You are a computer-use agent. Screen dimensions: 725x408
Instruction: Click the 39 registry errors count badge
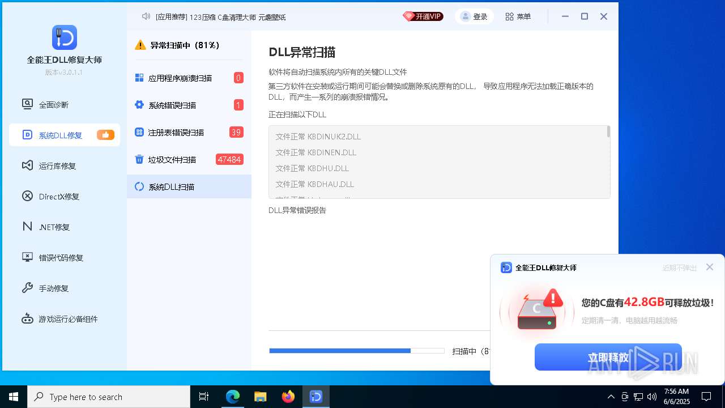click(236, 132)
